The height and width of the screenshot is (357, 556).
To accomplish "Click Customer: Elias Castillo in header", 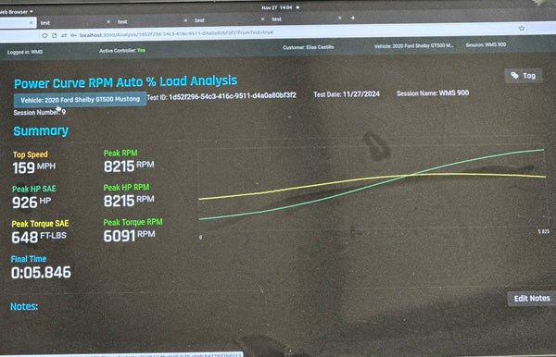I will point(309,47).
